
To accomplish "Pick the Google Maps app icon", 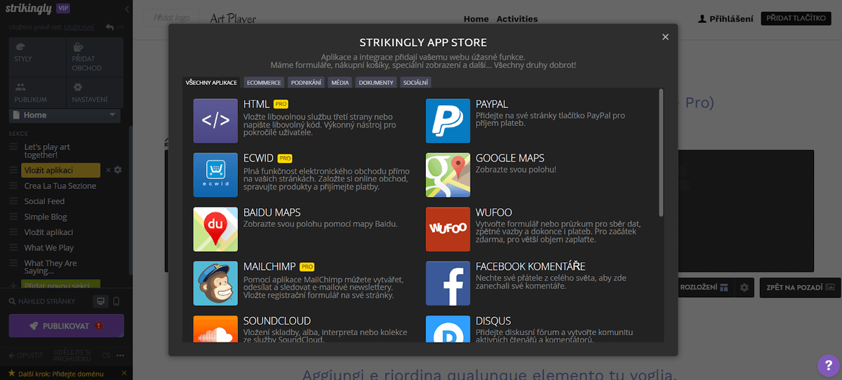I will [x=448, y=175].
